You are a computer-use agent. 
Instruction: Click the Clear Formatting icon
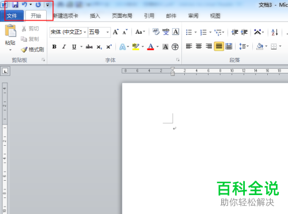pyautogui.click(x=156, y=32)
